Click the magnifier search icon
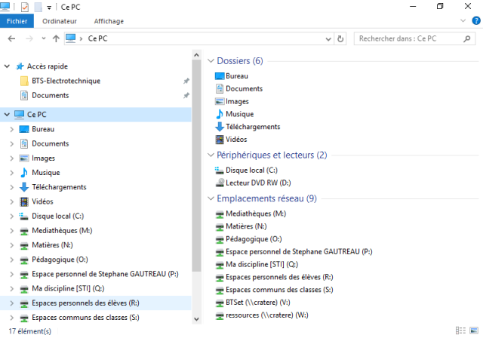 (467, 38)
